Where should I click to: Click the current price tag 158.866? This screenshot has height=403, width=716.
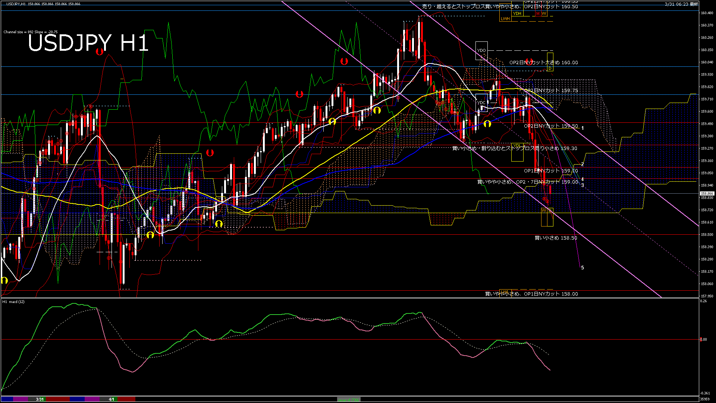pyautogui.click(x=707, y=193)
